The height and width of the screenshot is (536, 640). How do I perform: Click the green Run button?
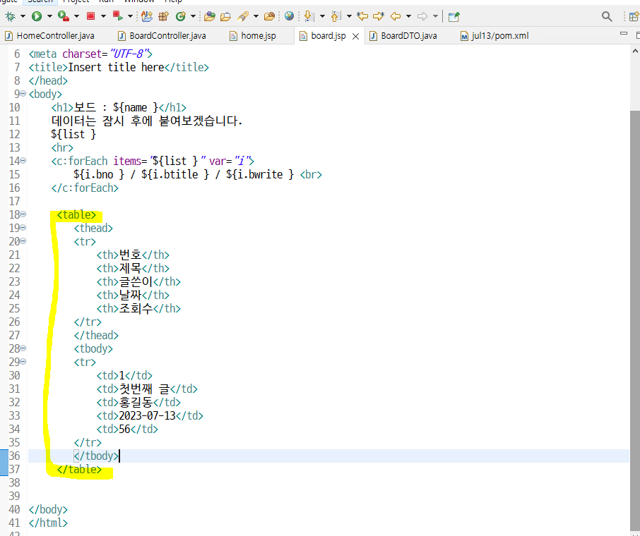(37, 16)
